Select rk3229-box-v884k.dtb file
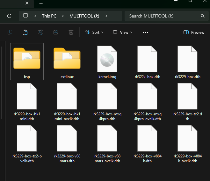The width and height of the screenshot is (210, 181). pos(147,144)
